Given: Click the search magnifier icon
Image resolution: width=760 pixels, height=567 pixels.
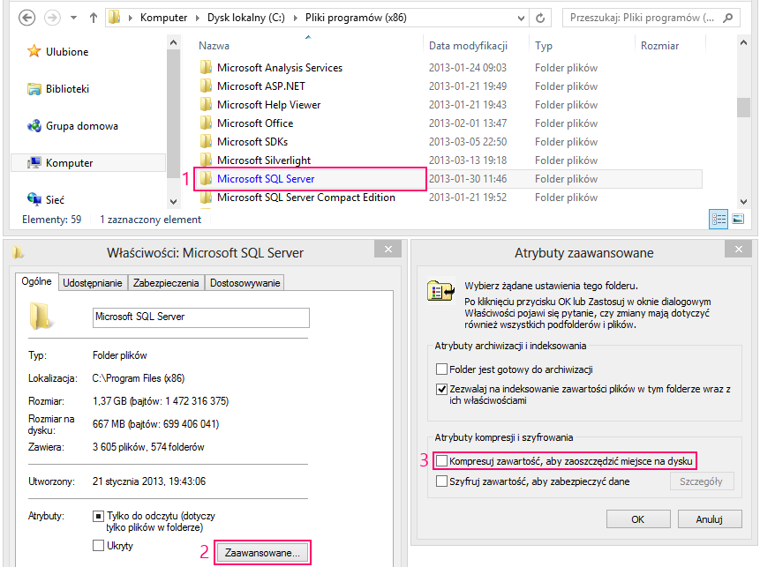Looking at the screenshot, I should [x=729, y=18].
